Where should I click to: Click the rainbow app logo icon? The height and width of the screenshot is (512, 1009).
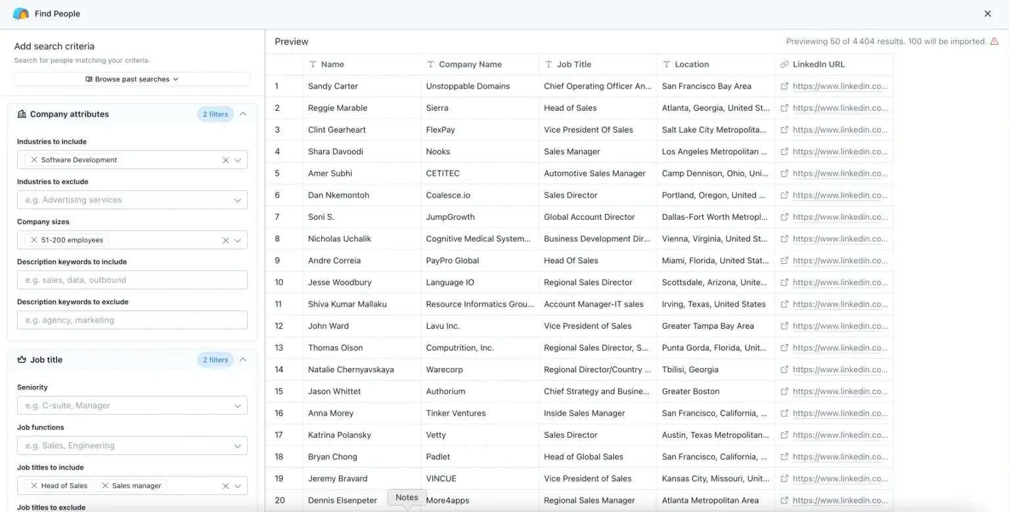(x=21, y=14)
